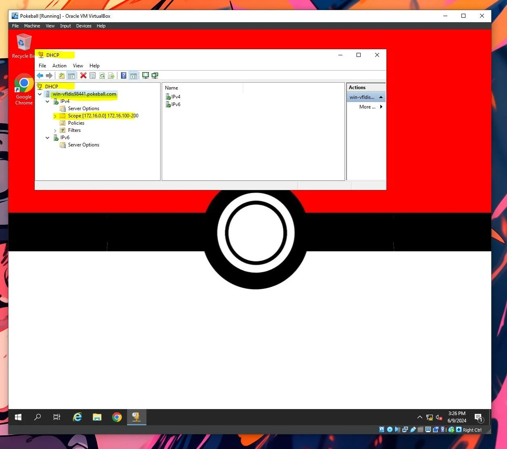
Task: Open the Help menu in DHCP console
Action: point(94,66)
